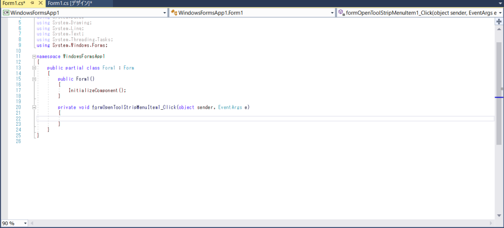Viewport: 504px width, 228px height.
Task: Click the editor split-window handle icon
Action: click(499, 22)
